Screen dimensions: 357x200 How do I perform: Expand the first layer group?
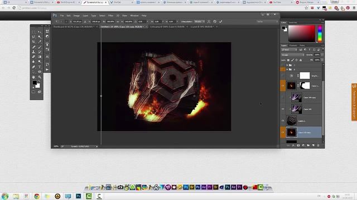(287, 65)
